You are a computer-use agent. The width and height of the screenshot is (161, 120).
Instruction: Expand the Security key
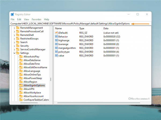coord(14,46)
